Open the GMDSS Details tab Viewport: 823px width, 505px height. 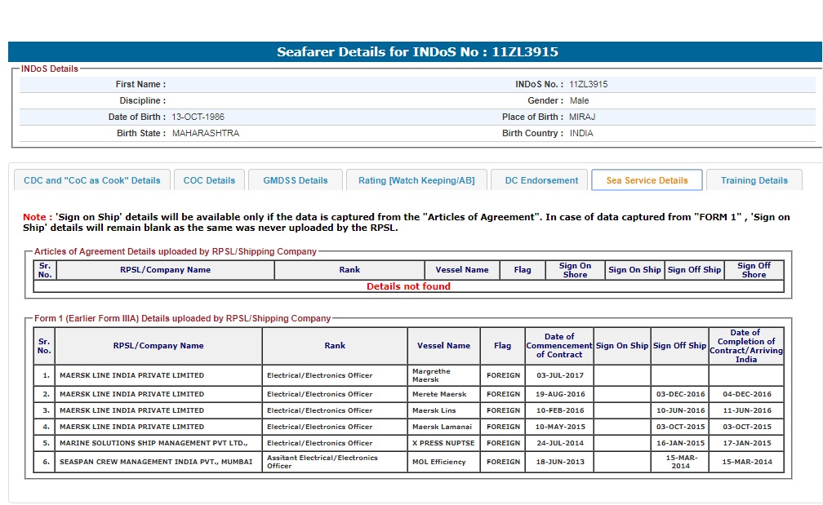[x=296, y=180]
